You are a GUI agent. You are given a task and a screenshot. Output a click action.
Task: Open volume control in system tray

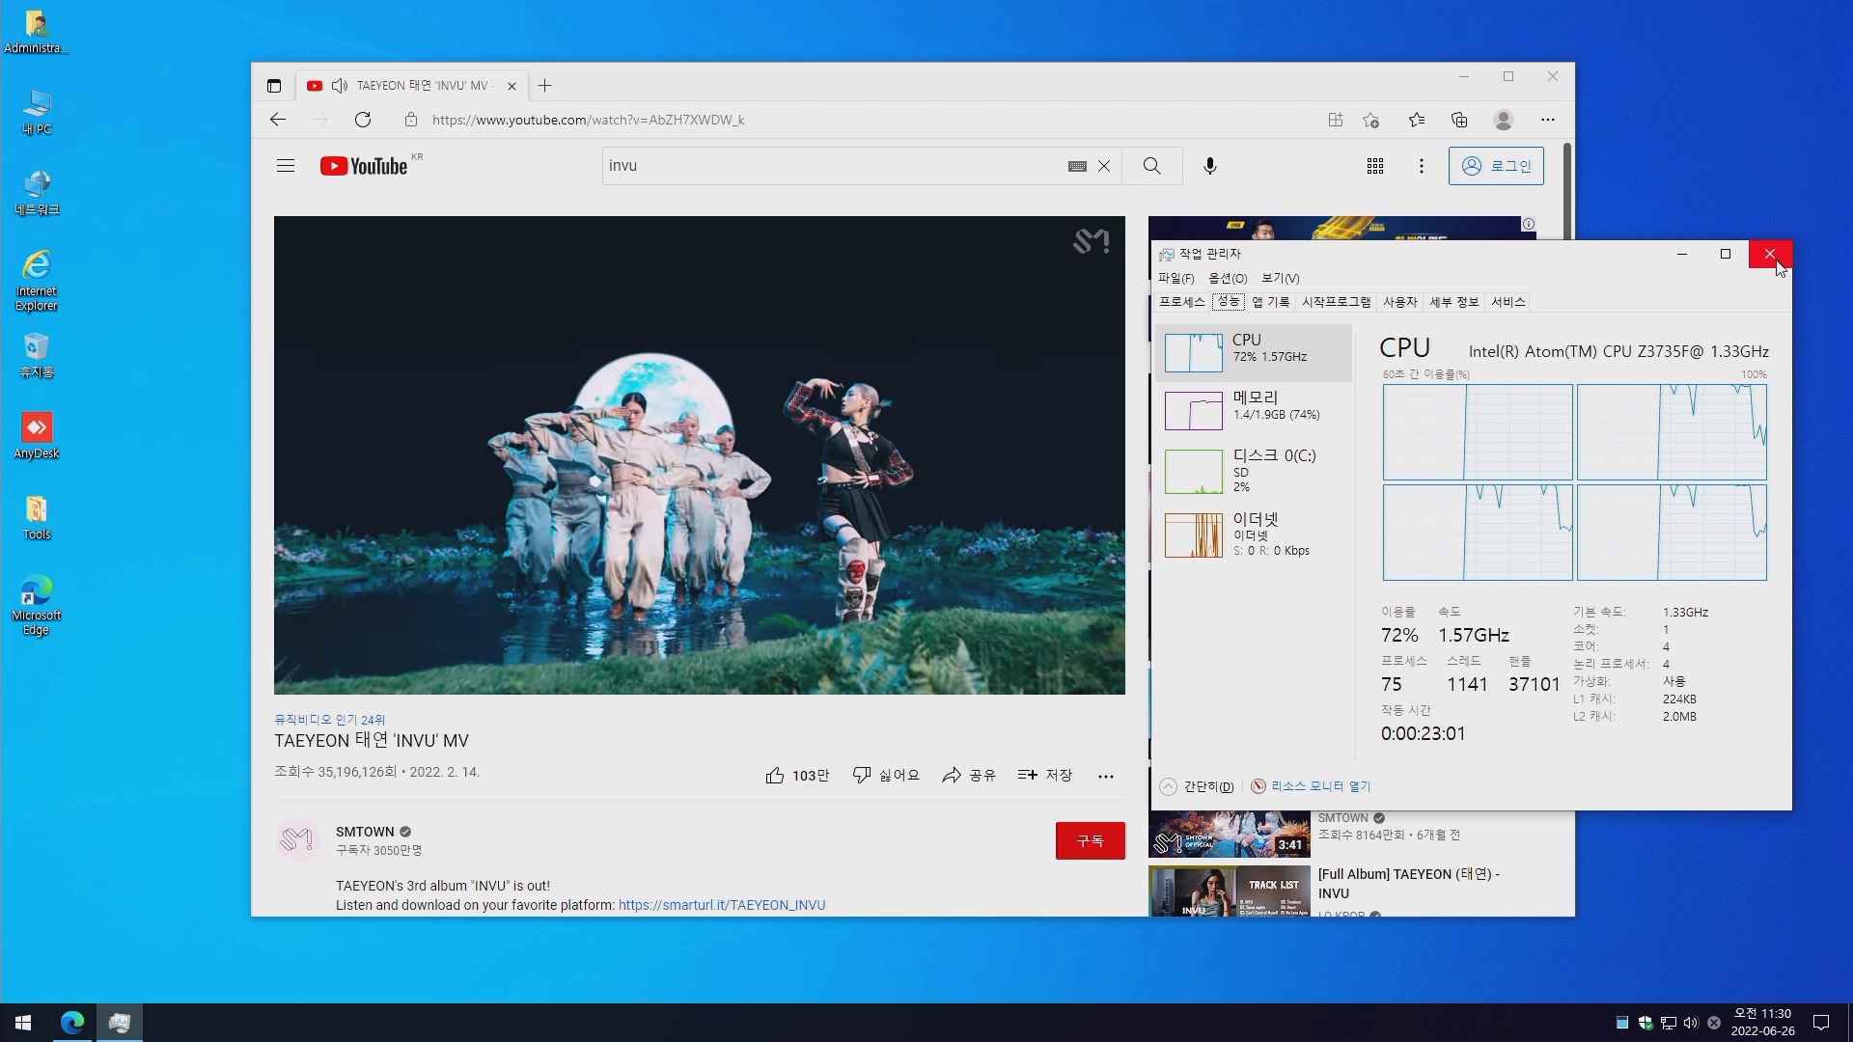pyautogui.click(x=1691, y=1023)
